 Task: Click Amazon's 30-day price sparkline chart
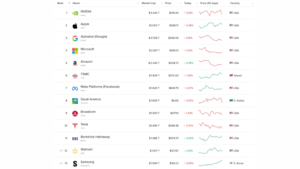[210, 63]
